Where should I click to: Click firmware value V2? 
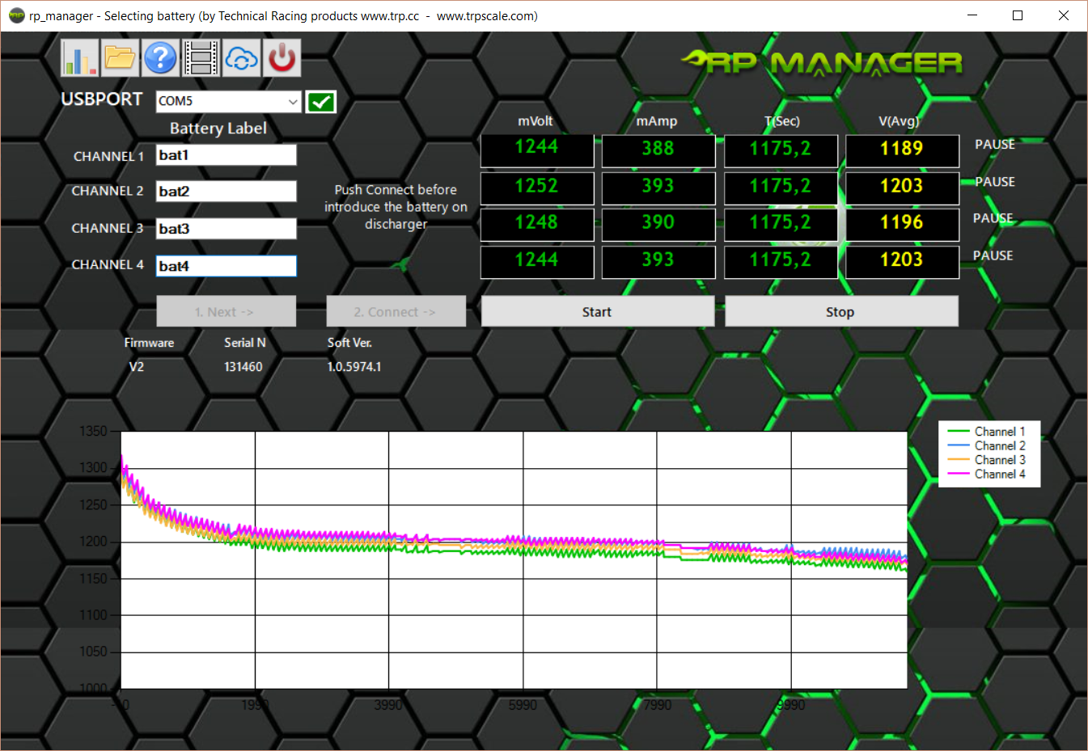point(137,367)
